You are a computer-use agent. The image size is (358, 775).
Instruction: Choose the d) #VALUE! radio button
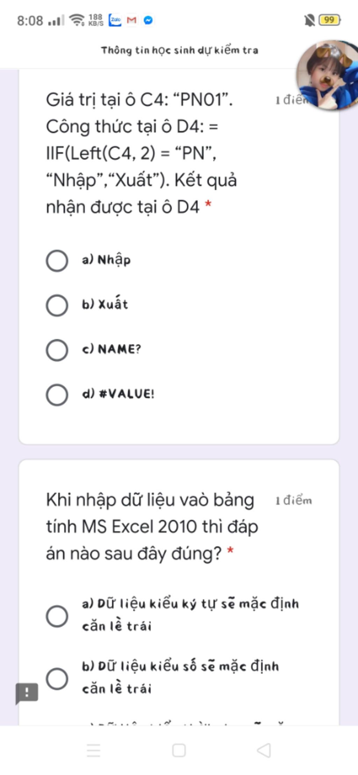point(57,395)
